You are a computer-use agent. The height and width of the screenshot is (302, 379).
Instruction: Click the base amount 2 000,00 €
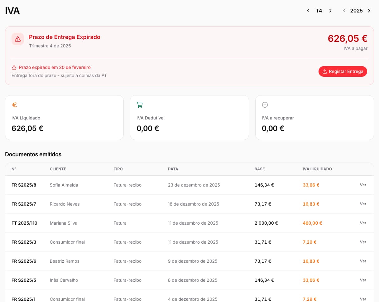click(x=266, y=223)
